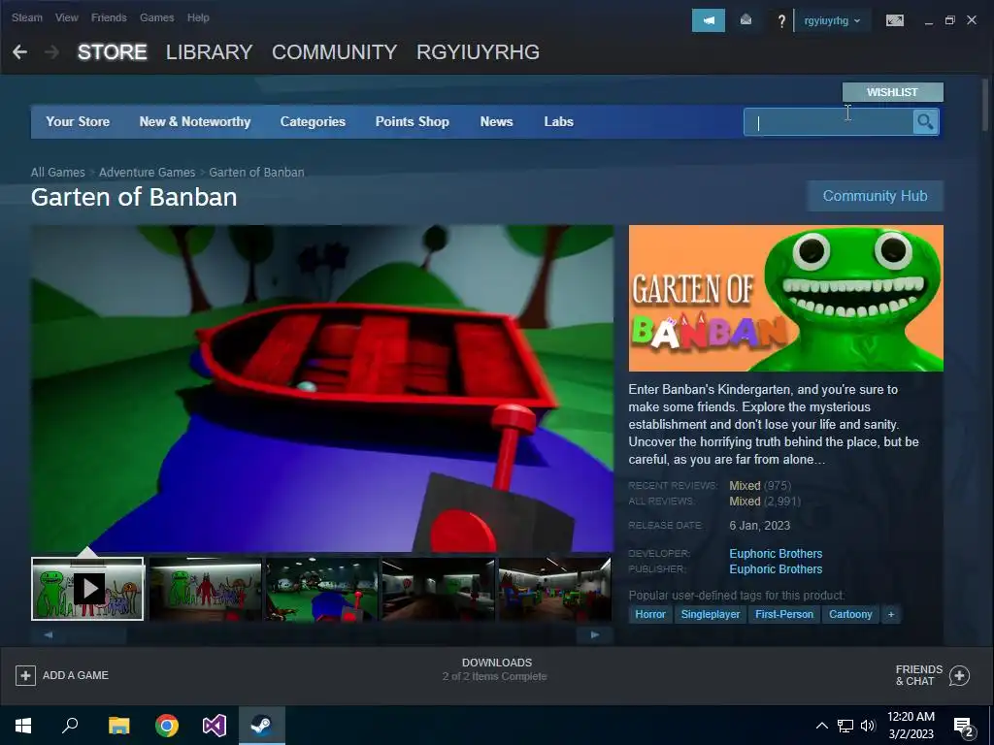Expand more tags with plus button
The height and width of the screenshot is (745, 994).
coord(891,614)
